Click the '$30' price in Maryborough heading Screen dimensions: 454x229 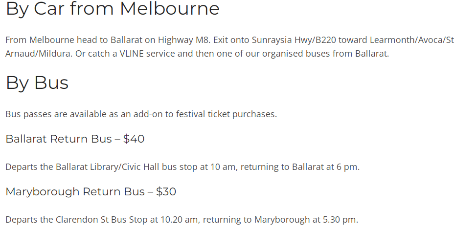coord(166,192)
